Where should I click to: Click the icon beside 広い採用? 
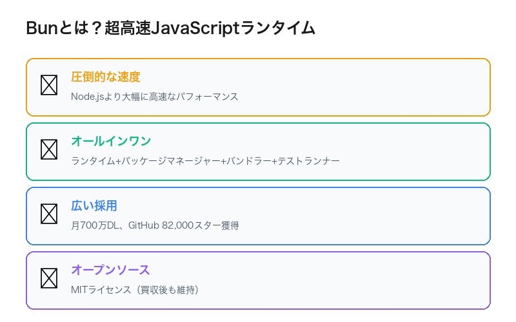[x=49, y=214]
